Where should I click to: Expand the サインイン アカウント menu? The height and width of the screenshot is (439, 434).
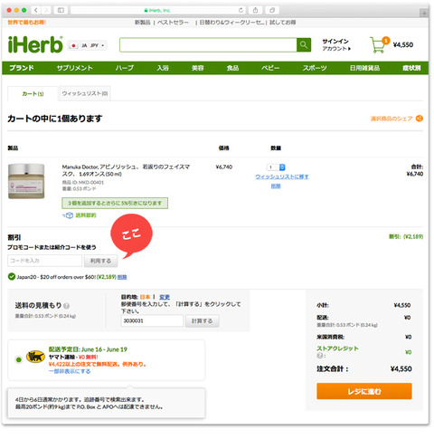point(336,44)
